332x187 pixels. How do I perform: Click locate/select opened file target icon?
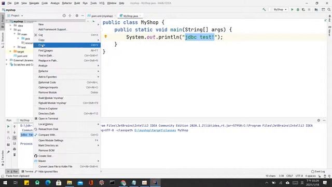[64, 16]
